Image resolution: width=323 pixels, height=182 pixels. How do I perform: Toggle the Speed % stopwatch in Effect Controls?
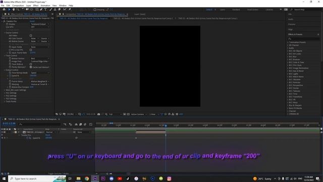tap(10, 76)
